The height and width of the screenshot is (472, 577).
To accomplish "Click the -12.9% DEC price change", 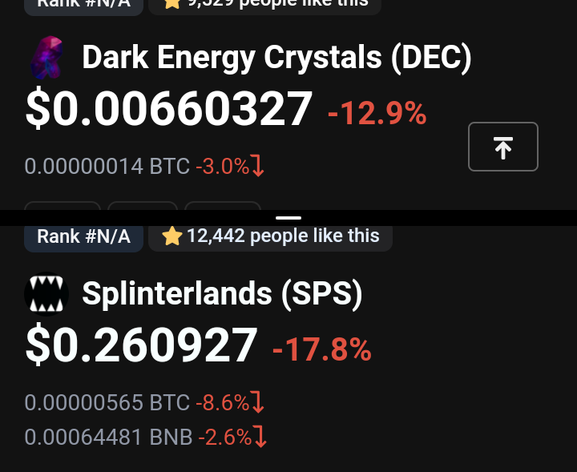I will click(377, 114).
